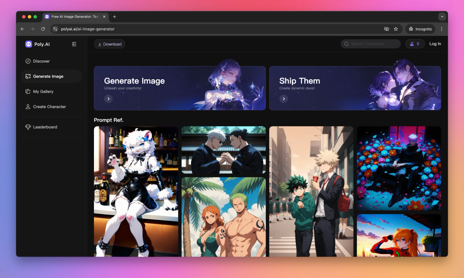Click the potion credits icon showing 0
This screenshot has width=464, height=278.
[x=412, y=44]
